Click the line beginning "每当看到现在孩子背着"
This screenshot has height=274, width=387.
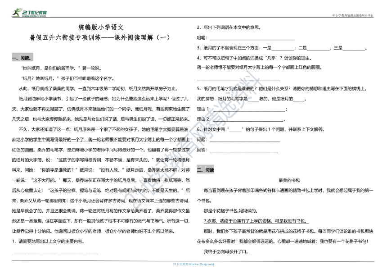click(x=288, y=191)
